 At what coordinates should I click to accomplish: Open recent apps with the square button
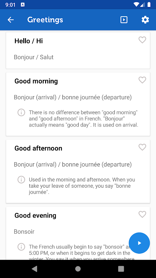(x=121, y=269)
